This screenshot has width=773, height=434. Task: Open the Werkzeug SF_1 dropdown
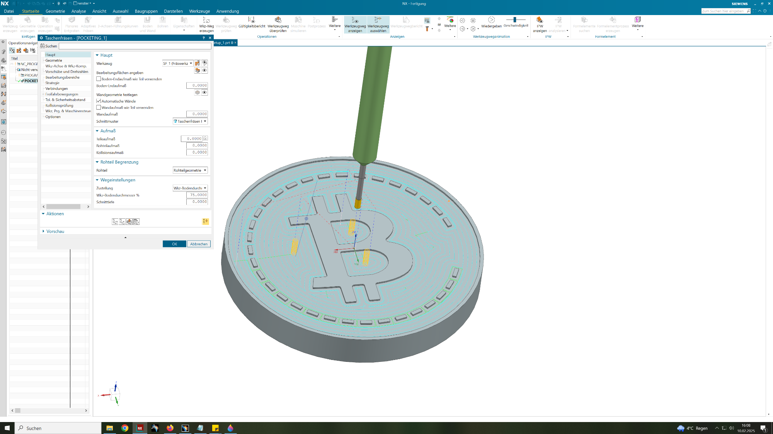177,63
